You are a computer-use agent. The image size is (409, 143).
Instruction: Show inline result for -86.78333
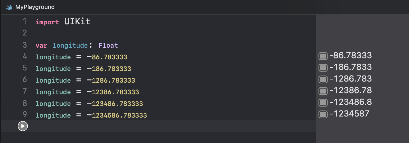coord(323,56)
